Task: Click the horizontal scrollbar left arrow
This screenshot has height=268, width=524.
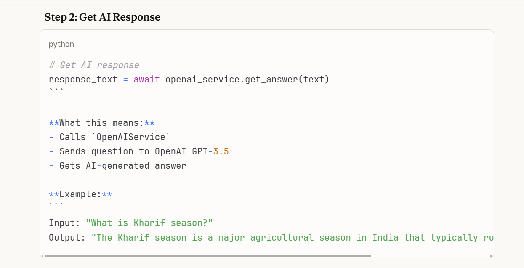Action: pos(43,256)
